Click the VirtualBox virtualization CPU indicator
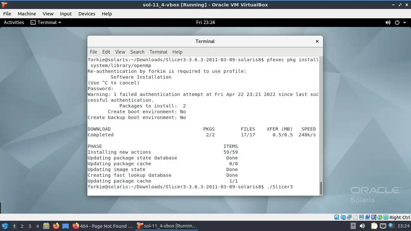The width and height of the screenshot is (411, 231). coord(374,217)
